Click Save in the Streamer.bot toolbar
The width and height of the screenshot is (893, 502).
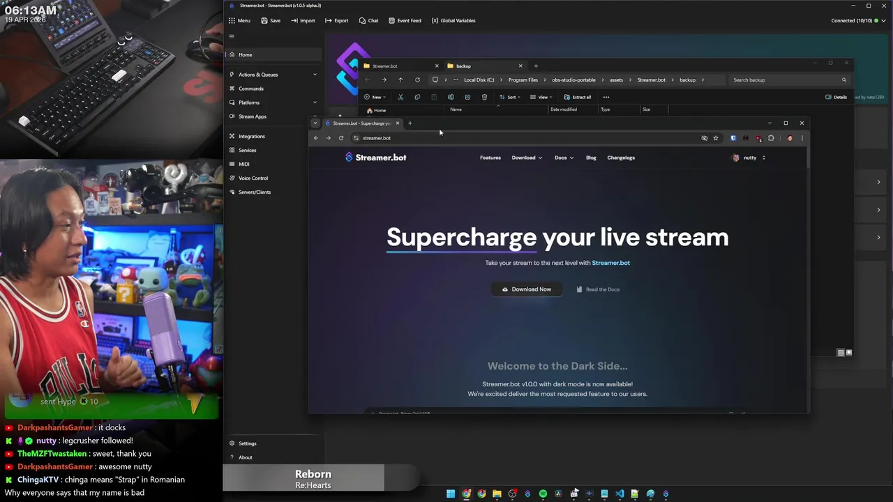click(271, 20)
